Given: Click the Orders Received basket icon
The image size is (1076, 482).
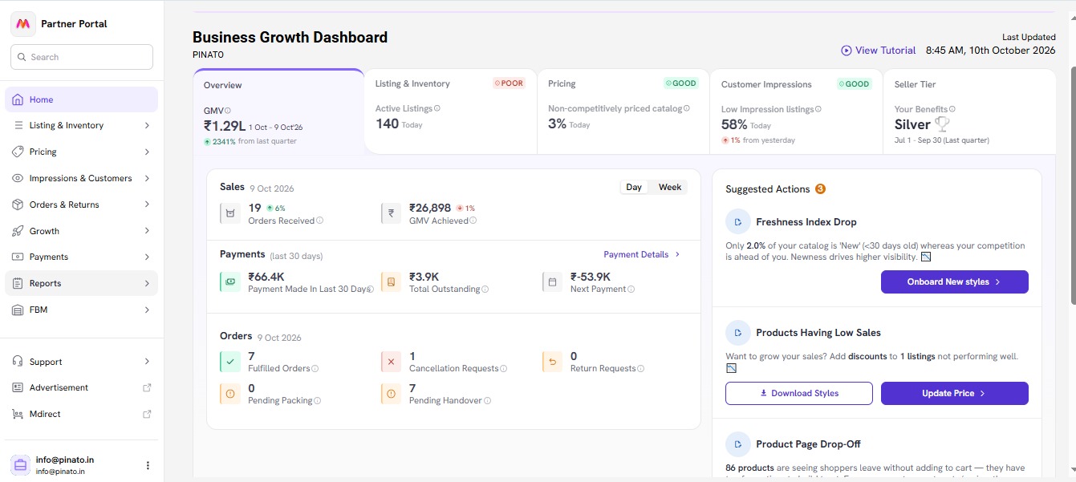Looking at the screenshot, I should click(x=230, y=213).
